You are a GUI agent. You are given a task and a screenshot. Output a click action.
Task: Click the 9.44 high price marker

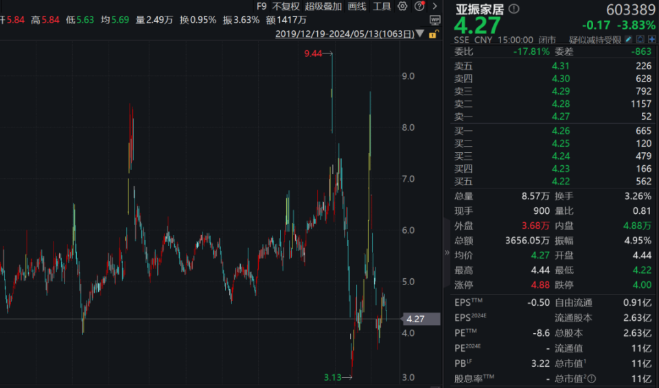pos(313,53)
